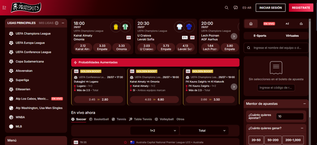Image resolution: width=317 pixels, height=145 pixels.
Task: Bet on Empate 3.73 for U Craiova match
Action: click(x=166, y=47)
